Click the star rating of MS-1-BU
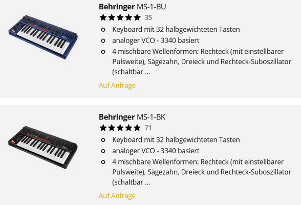This screenshot has width=301, height=205. [x=120, y=17]
